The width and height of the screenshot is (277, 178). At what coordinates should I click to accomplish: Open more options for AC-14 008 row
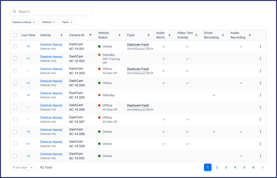click(x=260, y=131)
